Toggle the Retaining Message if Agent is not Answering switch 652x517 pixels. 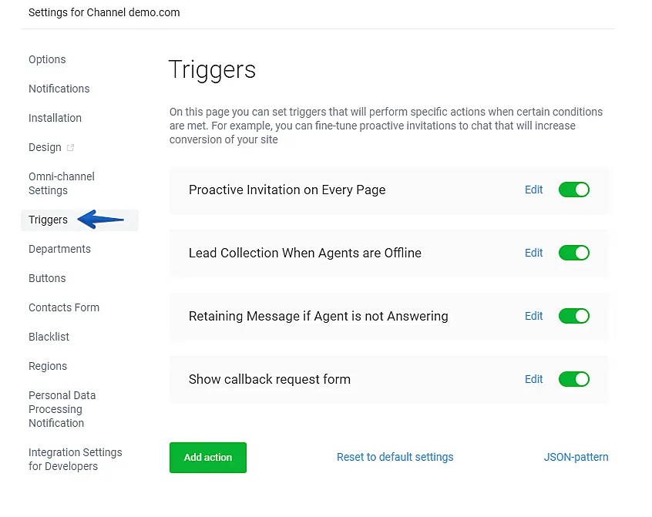tap(573, 316)
